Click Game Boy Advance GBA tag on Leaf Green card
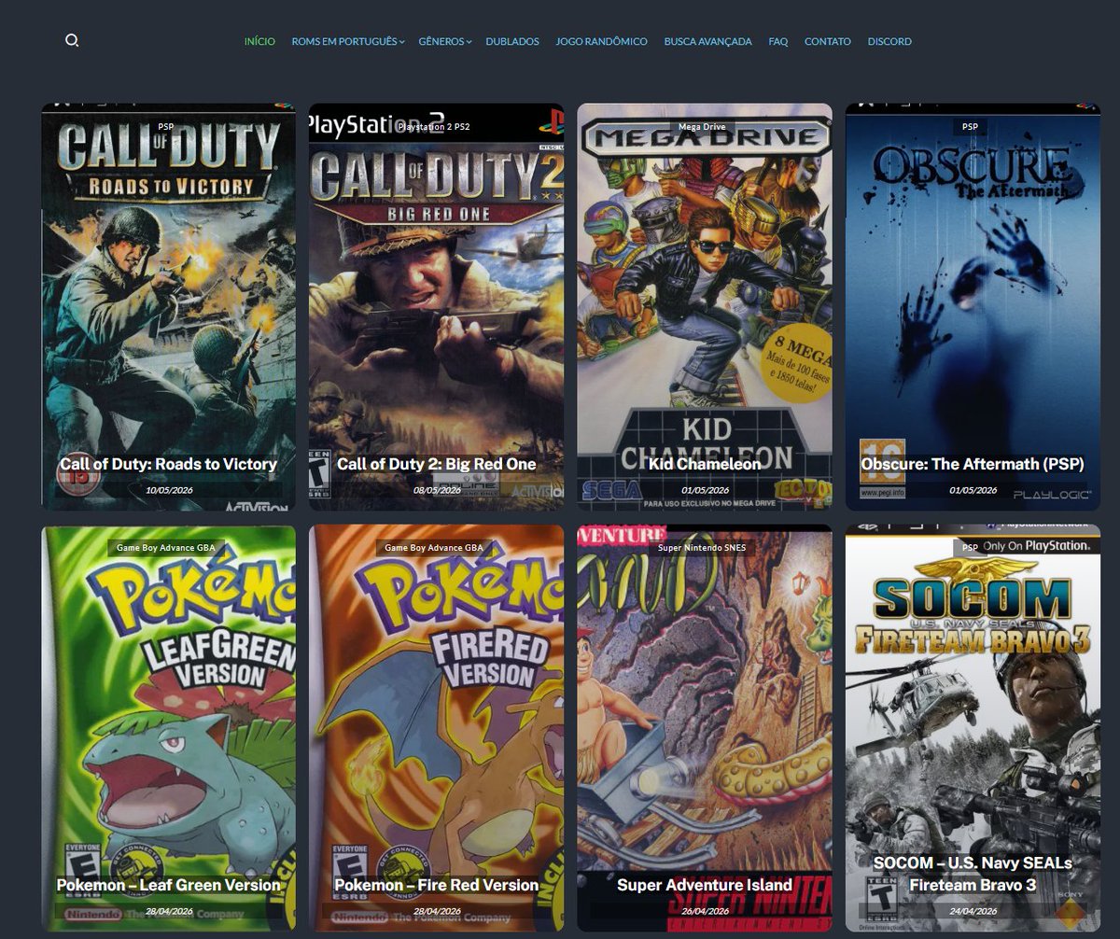 coord(166,548)
